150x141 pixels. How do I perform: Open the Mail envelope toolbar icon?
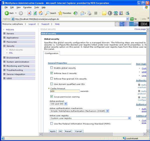(x=82, y=13)
